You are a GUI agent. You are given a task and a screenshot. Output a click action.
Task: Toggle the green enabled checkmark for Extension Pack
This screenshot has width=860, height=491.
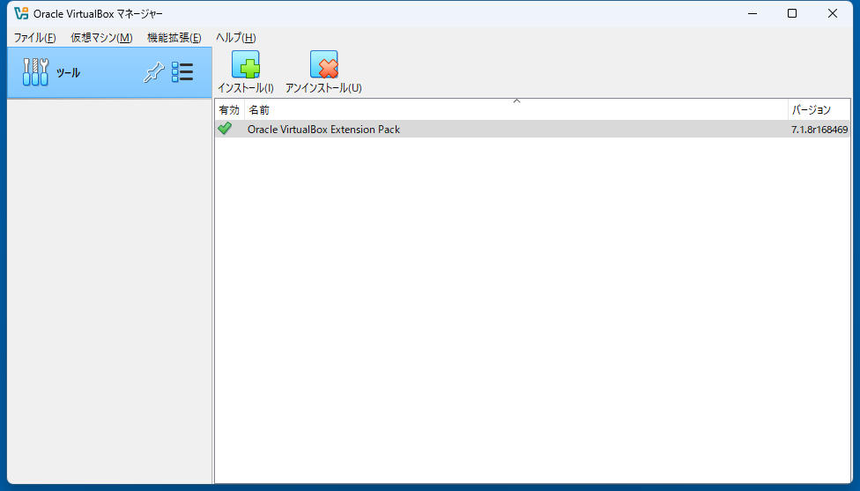point(225,129)
